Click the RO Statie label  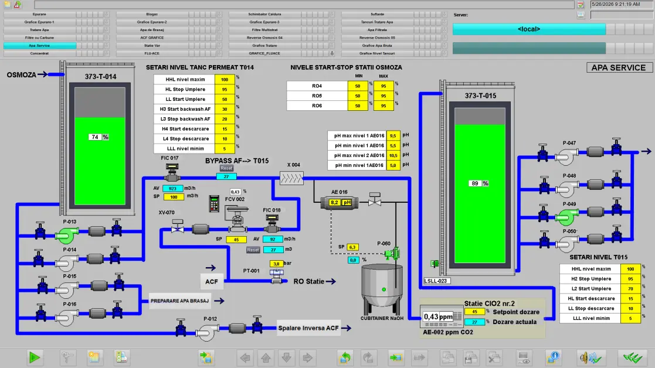tap(308, 282)
